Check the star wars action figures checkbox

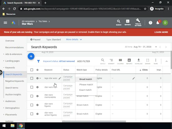tap(32, 114)
